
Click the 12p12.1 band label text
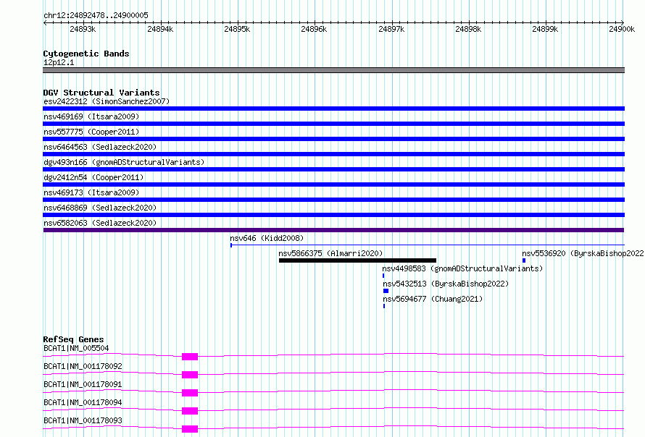click(x=59, y=62)
